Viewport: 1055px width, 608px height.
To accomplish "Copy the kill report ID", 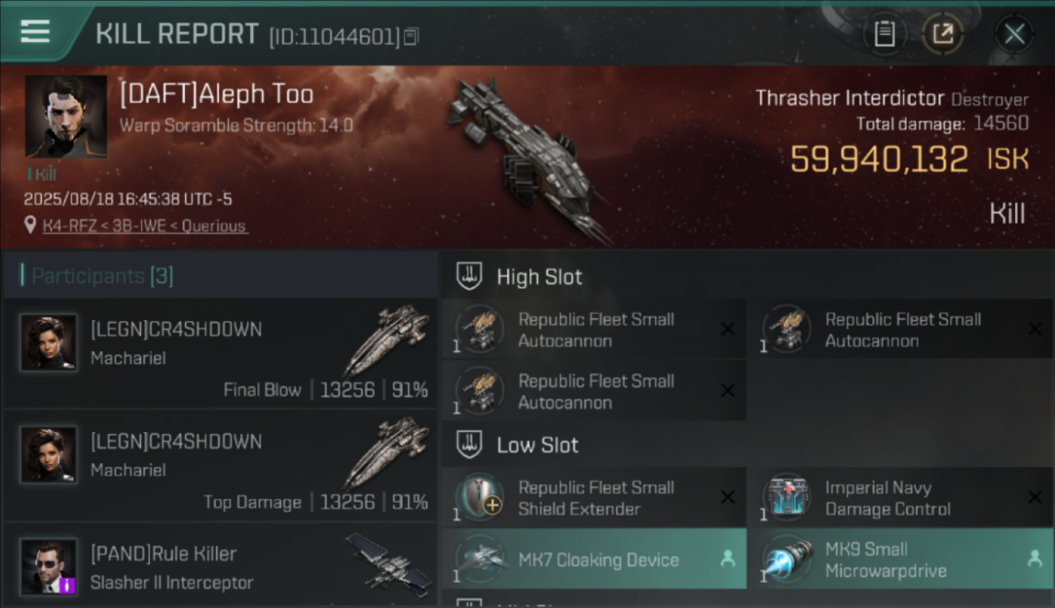I will [411, 36].
